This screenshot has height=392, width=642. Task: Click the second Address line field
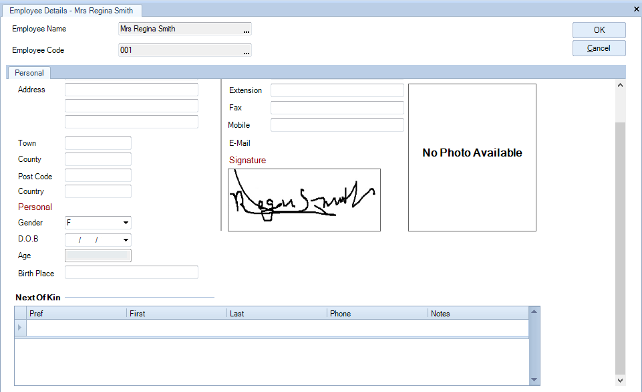point(132,106)
